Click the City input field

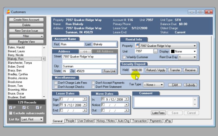click(x=89, y=66)
